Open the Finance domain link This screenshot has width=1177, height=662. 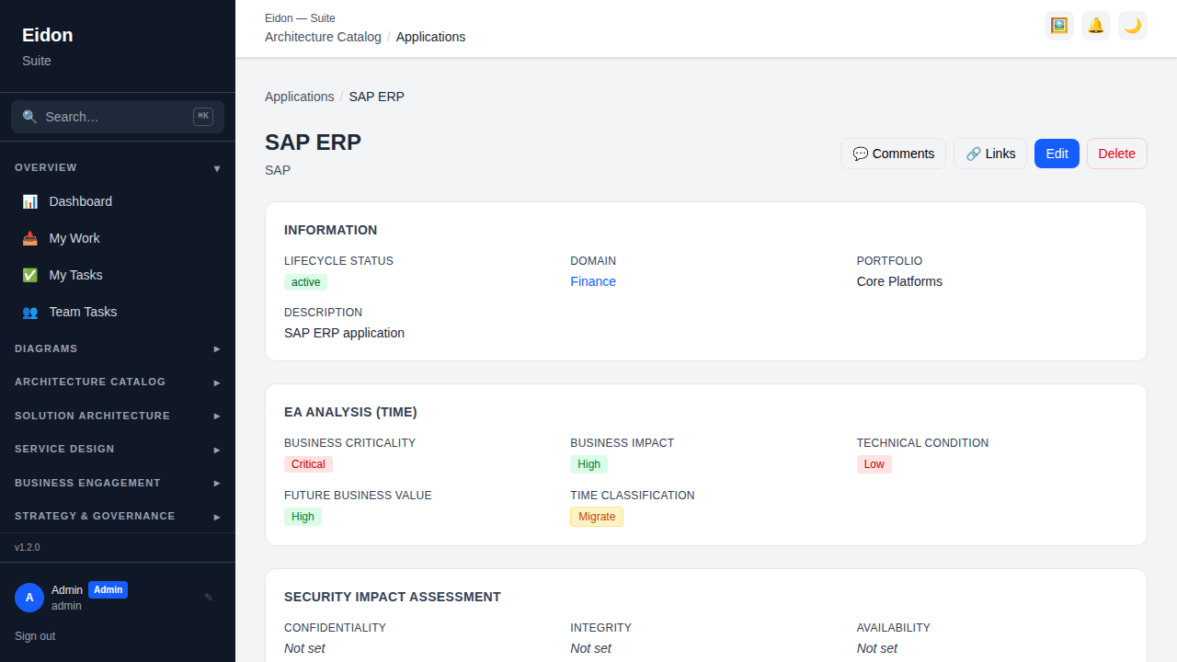tap(593, 281)
